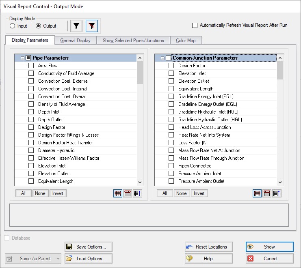This screenshot has width=301, height=268.
Task: Collapse the Pipe Parameters tree node
Action: point(22,58)
